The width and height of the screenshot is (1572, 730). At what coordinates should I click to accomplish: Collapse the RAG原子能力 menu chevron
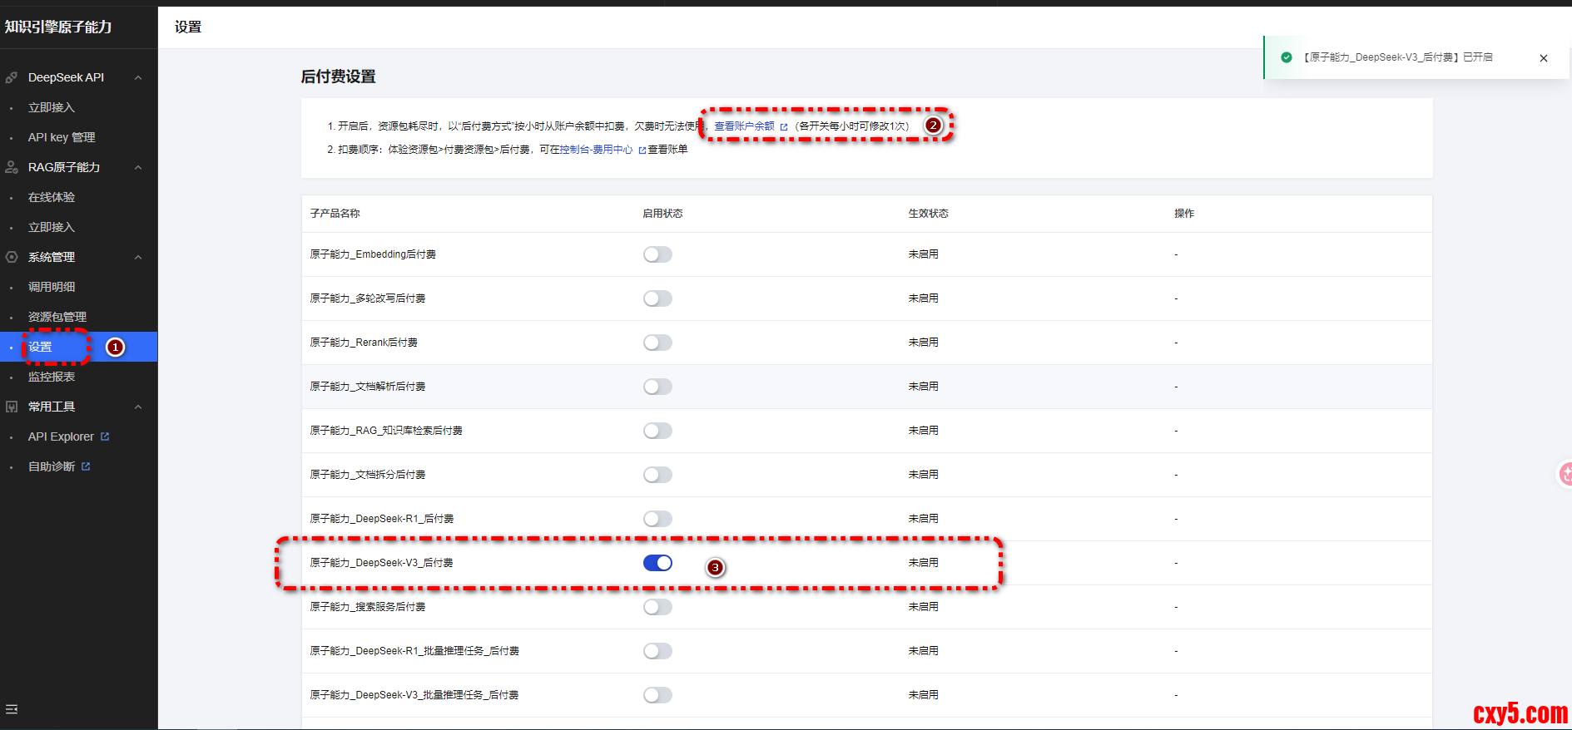138,167
